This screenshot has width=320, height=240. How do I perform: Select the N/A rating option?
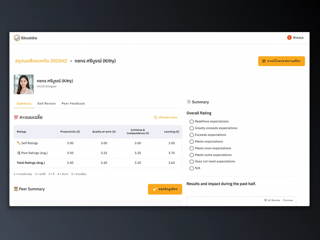[x=191, y=168]
